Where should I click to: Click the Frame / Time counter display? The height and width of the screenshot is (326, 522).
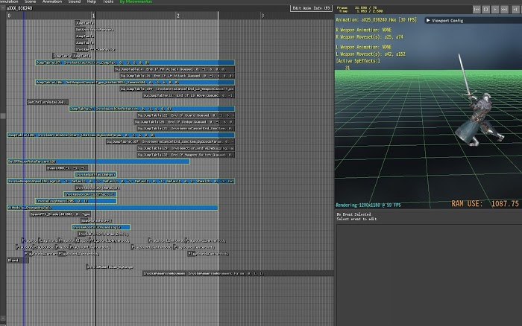point(360,10)
